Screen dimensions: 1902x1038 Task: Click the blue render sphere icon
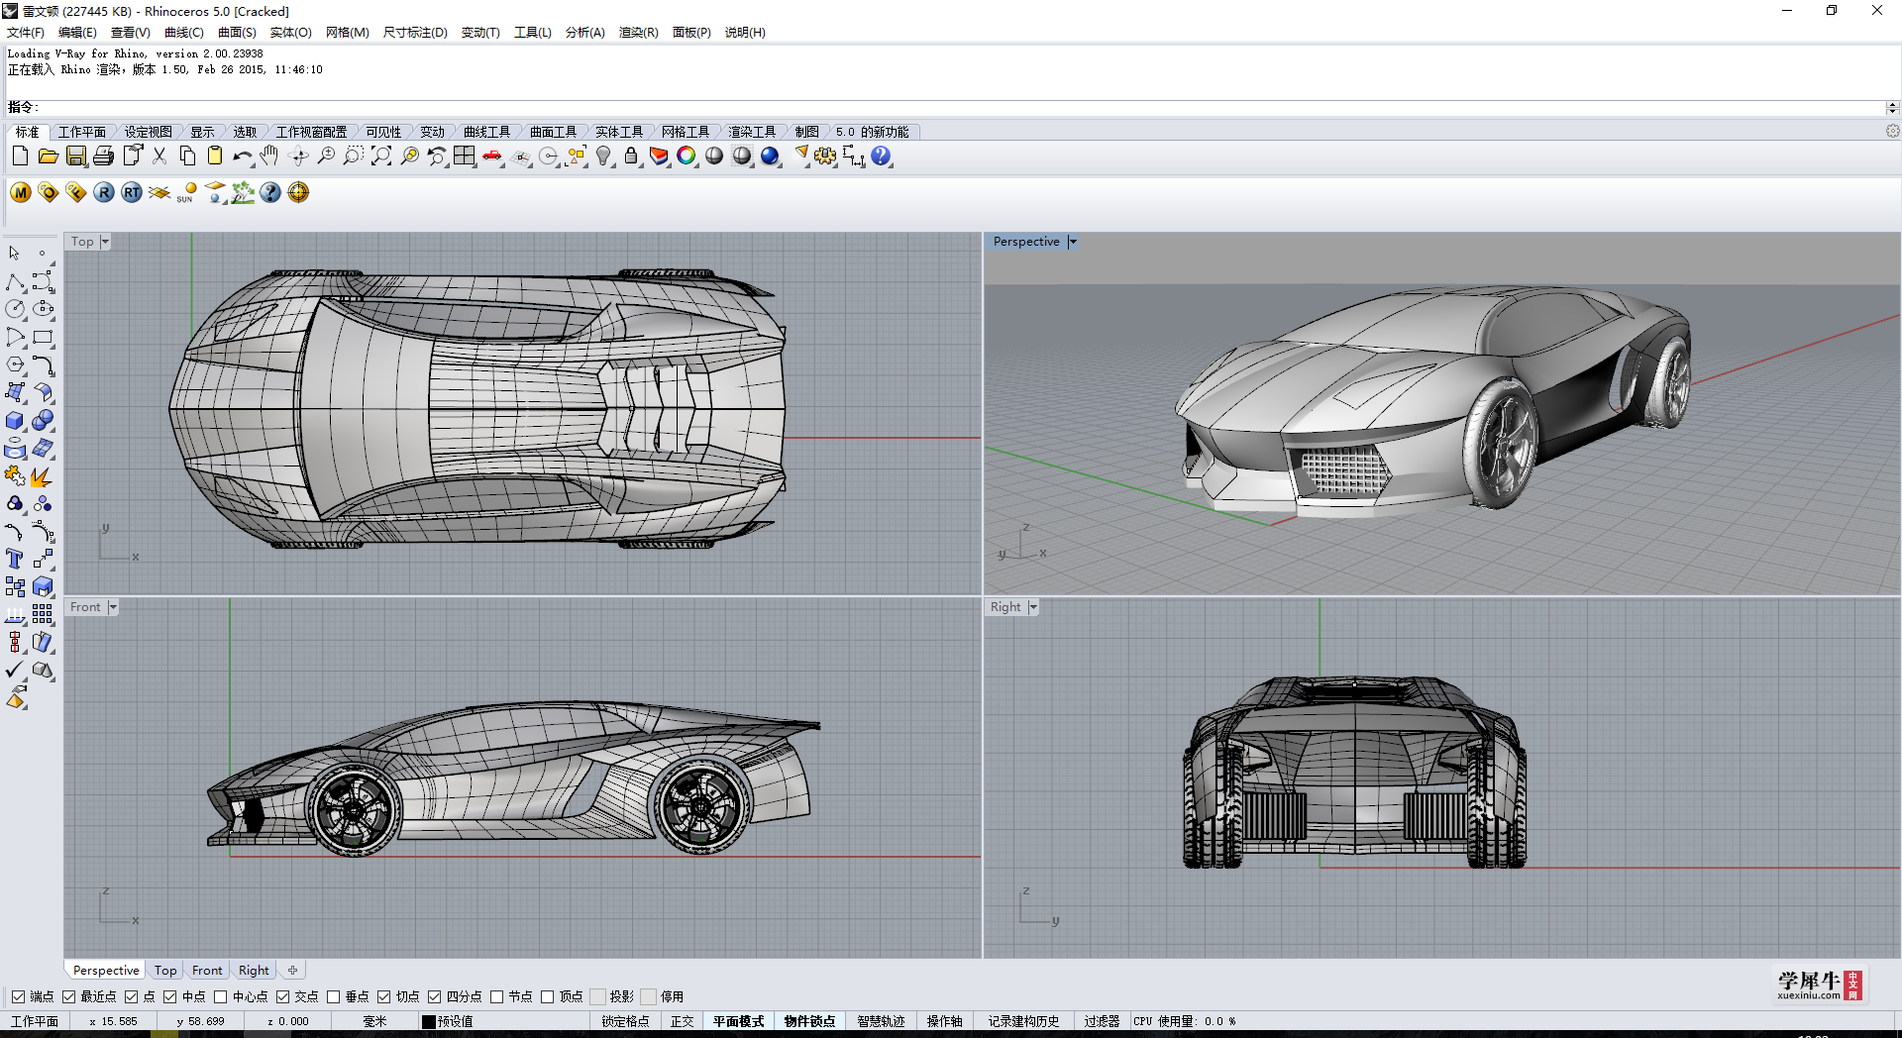(770, 156)
